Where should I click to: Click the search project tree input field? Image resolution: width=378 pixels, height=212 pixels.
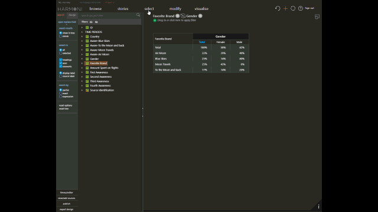pos(107,15)
